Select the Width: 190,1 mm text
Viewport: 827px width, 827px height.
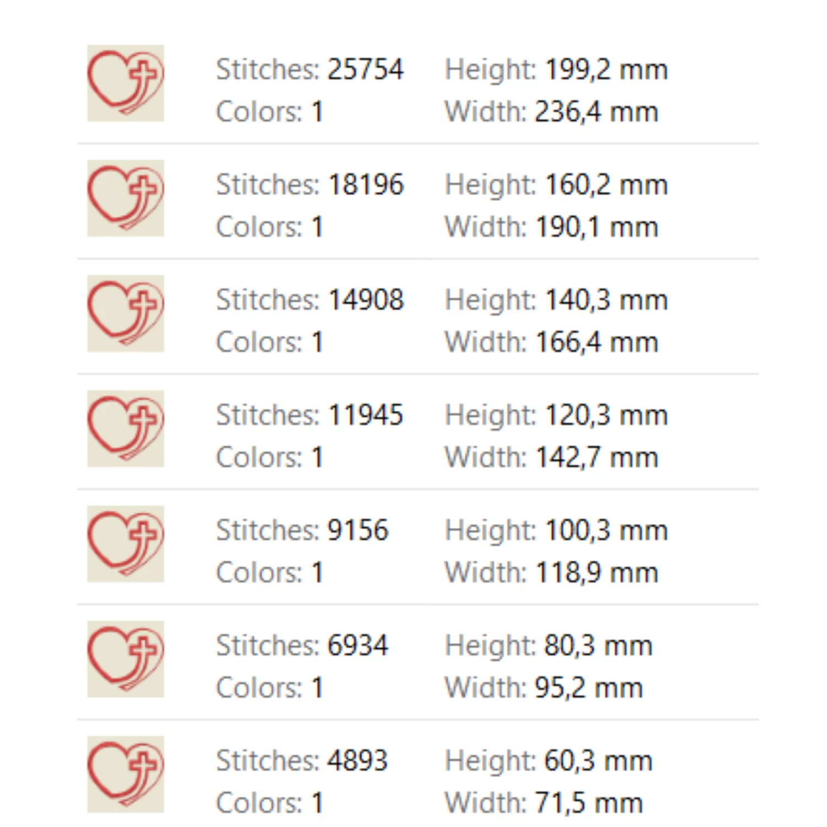(551, 227)
